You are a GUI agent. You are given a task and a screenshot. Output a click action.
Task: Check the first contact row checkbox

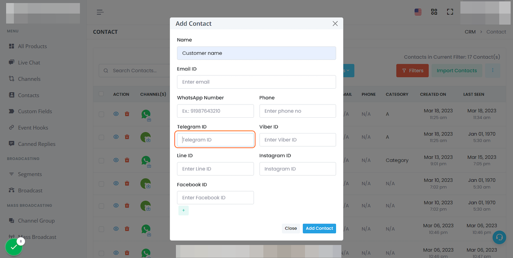tap(101, 114)
